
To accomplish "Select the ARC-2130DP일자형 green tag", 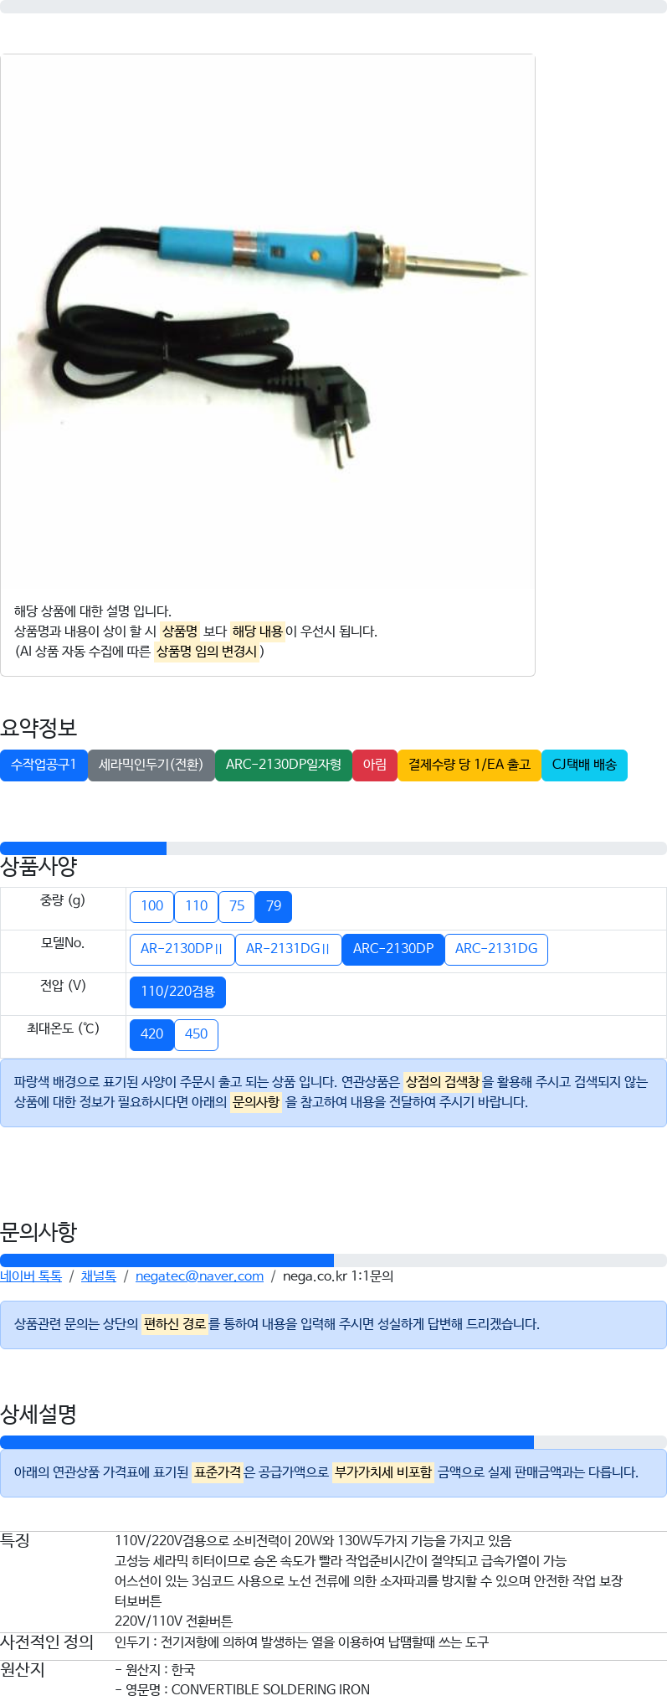I will click(x=284, y=765).
